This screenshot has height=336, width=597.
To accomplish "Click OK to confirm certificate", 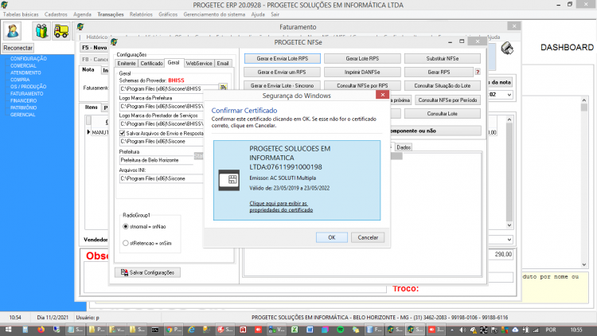I will click(x=332, y=237).
